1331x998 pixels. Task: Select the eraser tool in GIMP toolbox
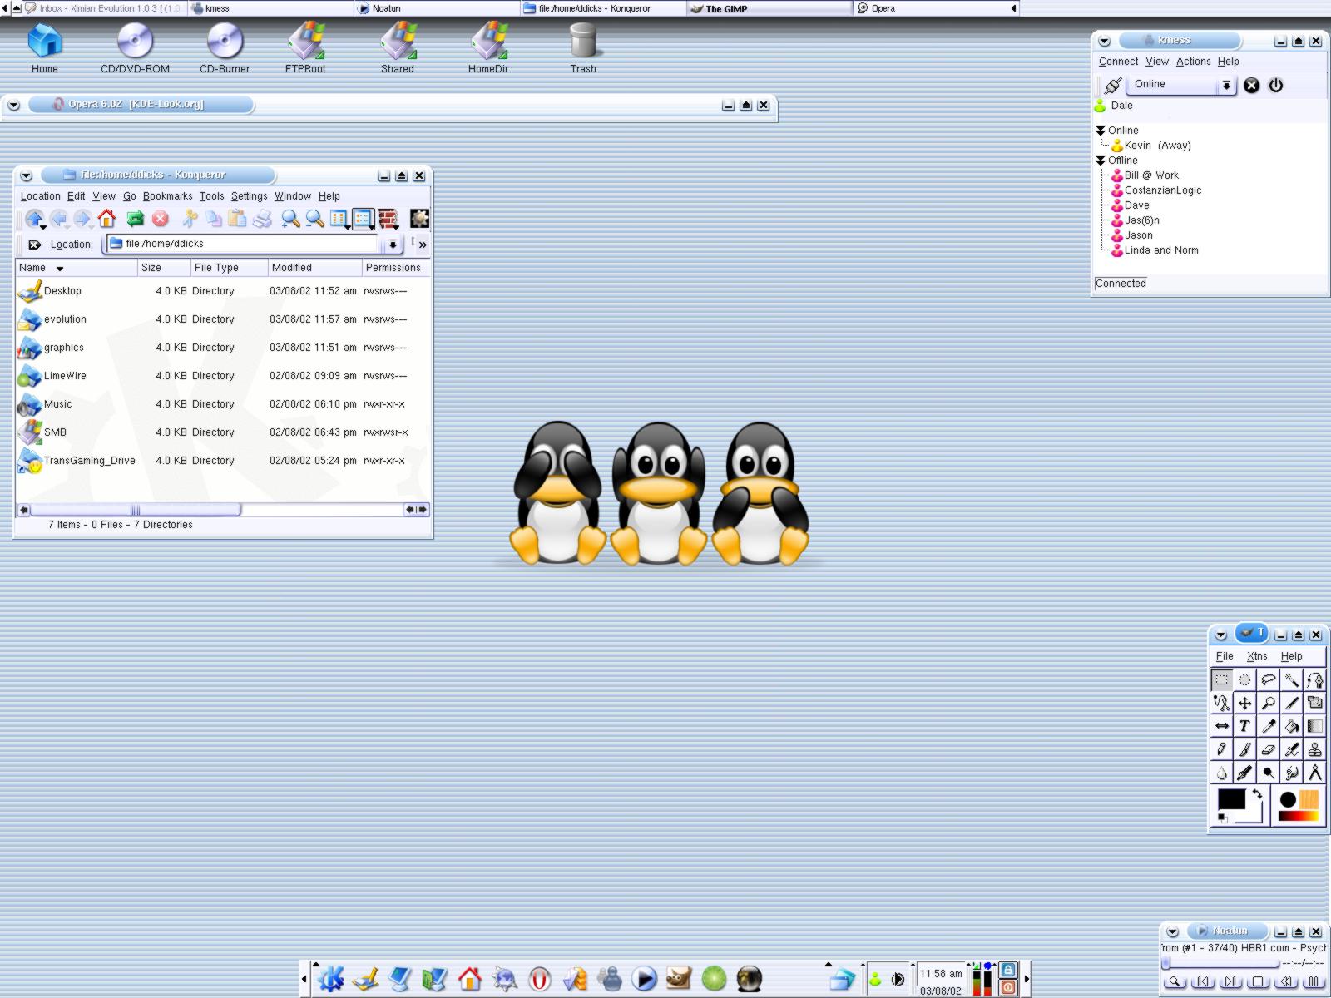[x=1268, y=749]
